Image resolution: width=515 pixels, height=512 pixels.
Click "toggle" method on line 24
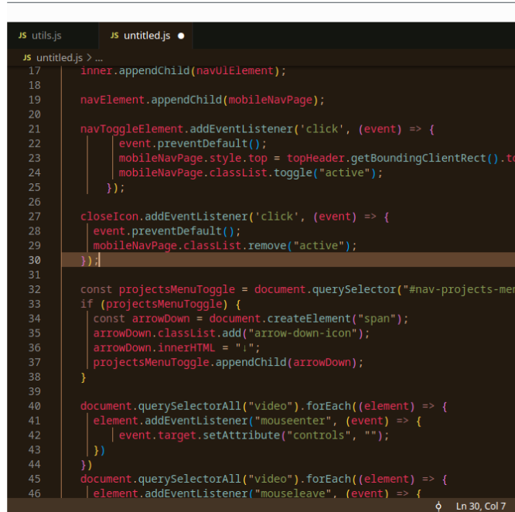coord(293,173)
